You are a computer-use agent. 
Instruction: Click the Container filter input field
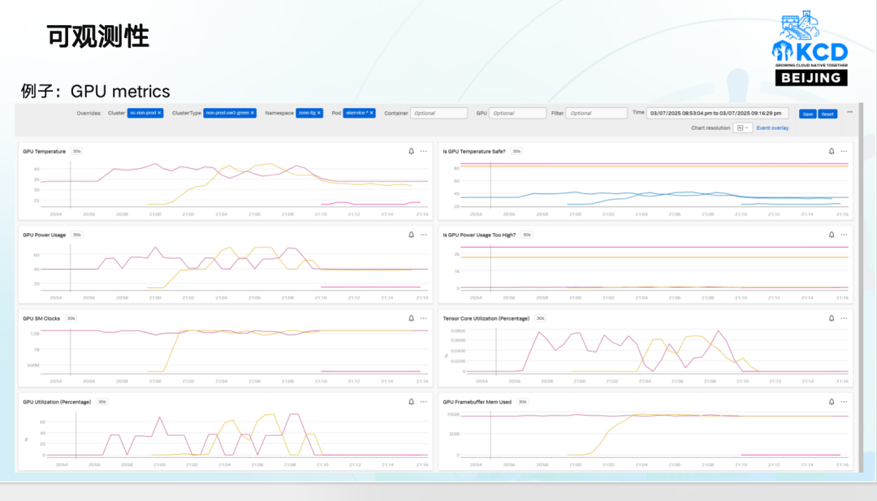(x=438, y=114)
